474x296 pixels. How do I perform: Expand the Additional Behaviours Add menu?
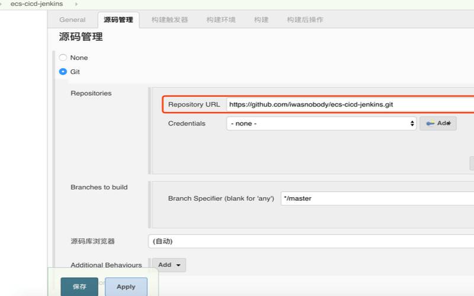tap(169, 265)
